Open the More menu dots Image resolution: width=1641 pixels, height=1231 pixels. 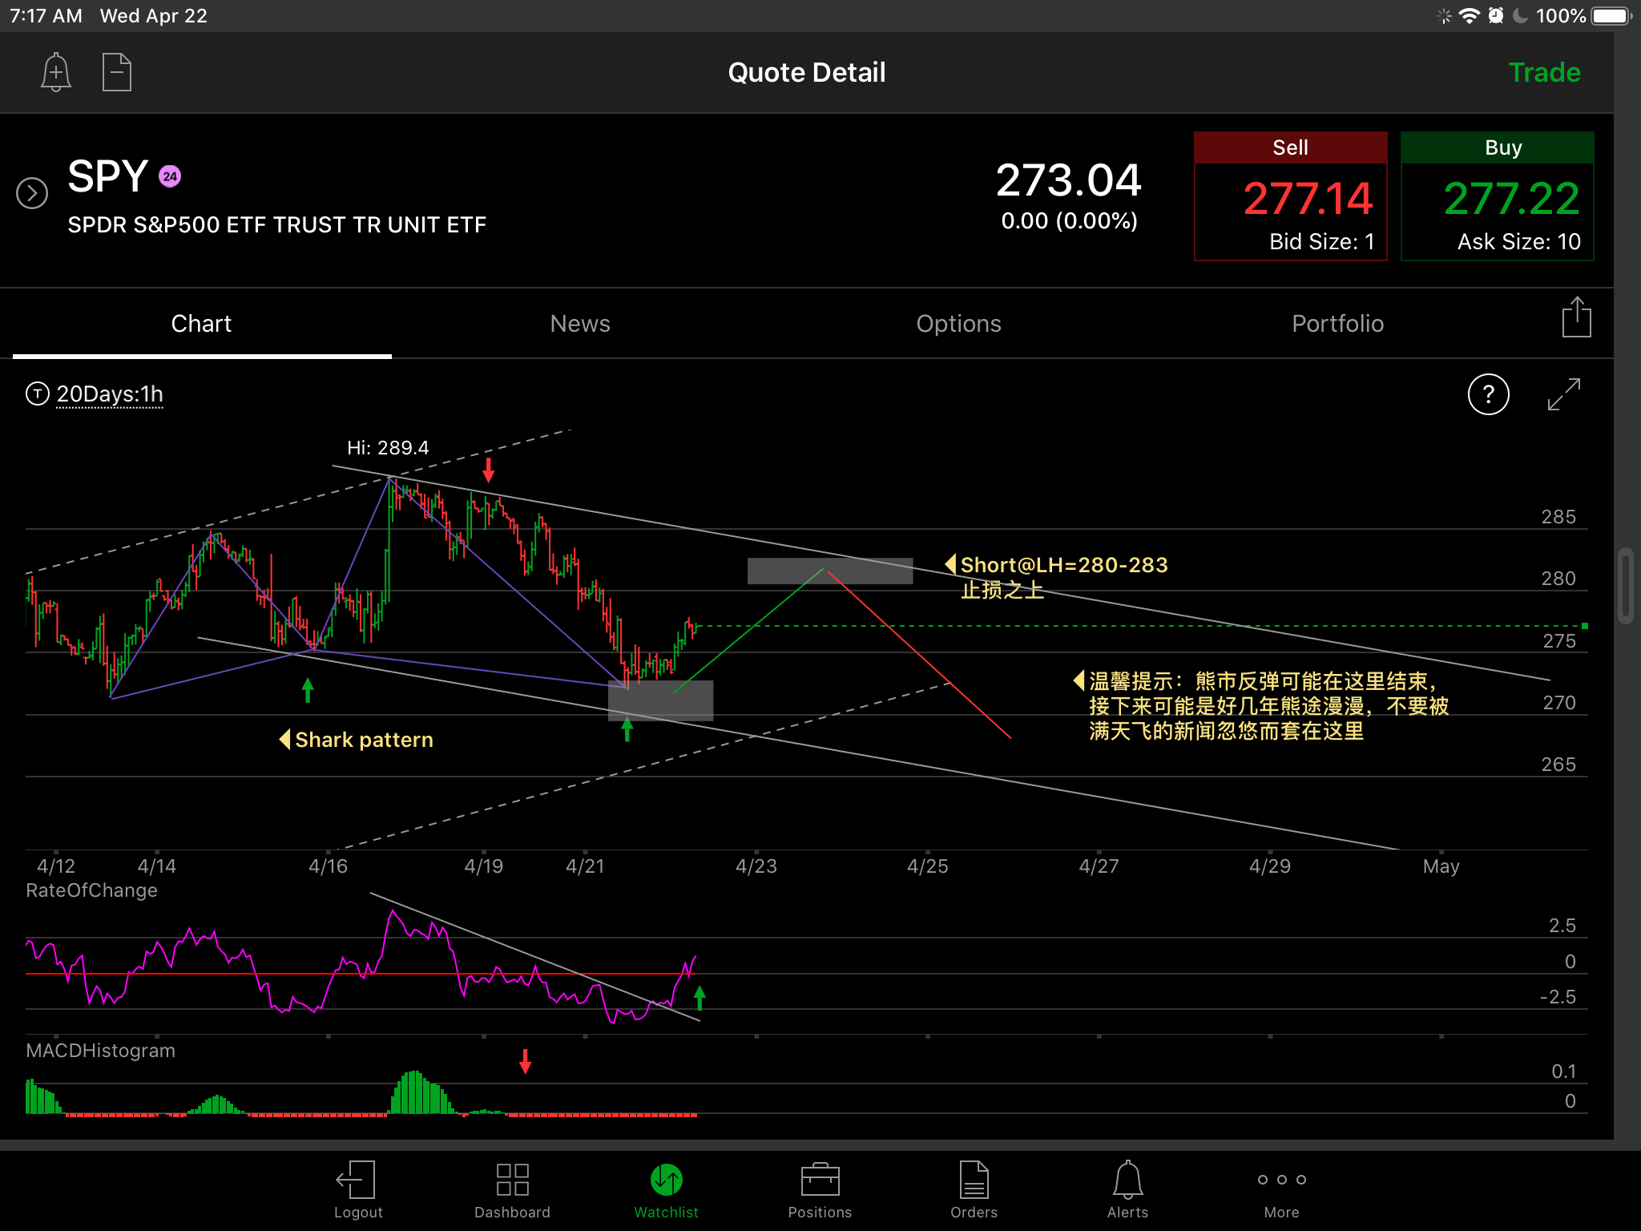[1281, 1190]
